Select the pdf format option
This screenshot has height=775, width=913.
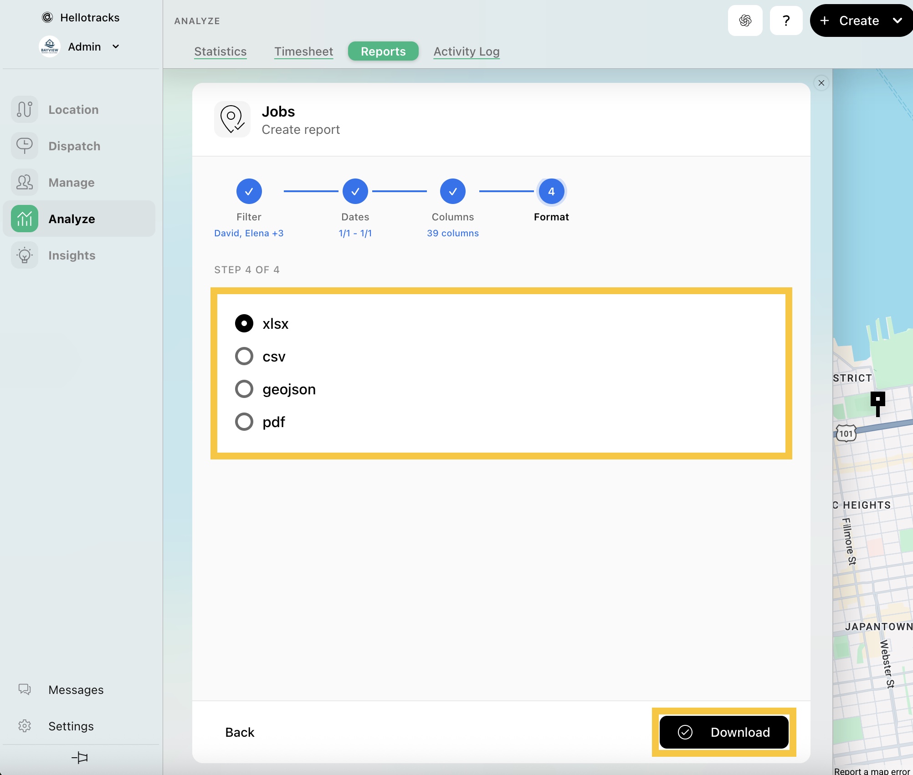click(244, 422)
